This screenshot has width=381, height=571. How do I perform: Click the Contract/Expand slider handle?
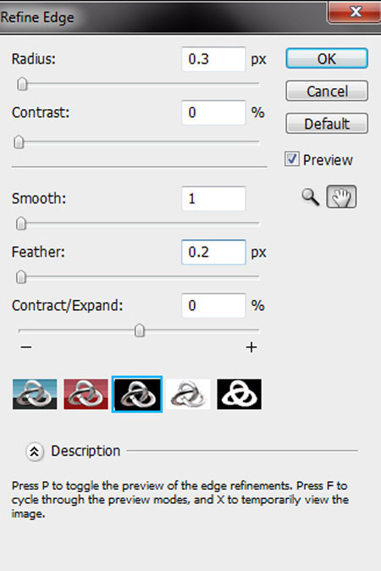tap(140, 330)
